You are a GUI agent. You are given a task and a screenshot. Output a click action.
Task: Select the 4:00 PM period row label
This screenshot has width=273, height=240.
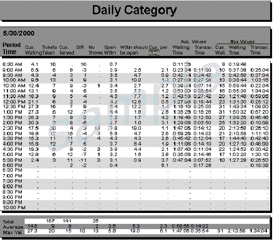(12, 144)
